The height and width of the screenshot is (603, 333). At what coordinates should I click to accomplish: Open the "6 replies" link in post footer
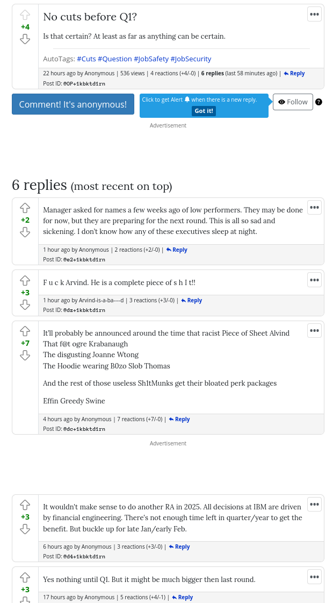(212, 74)
